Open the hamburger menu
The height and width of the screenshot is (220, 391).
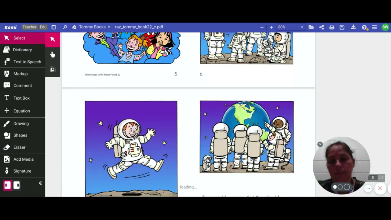(375, 27)
